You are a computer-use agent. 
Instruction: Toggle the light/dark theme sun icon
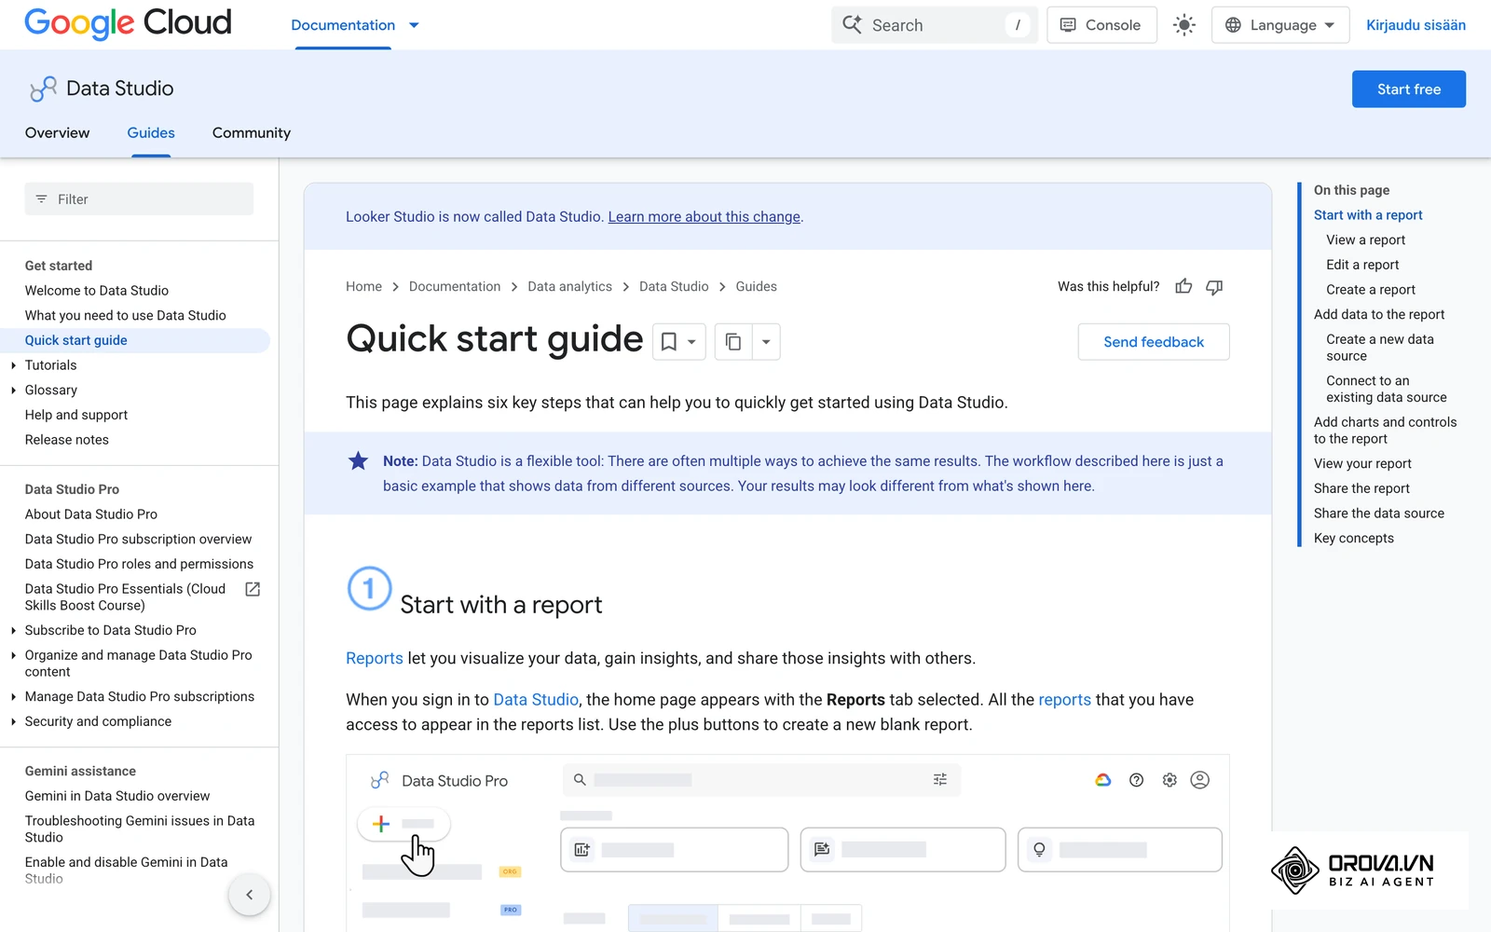(1184, 25)
